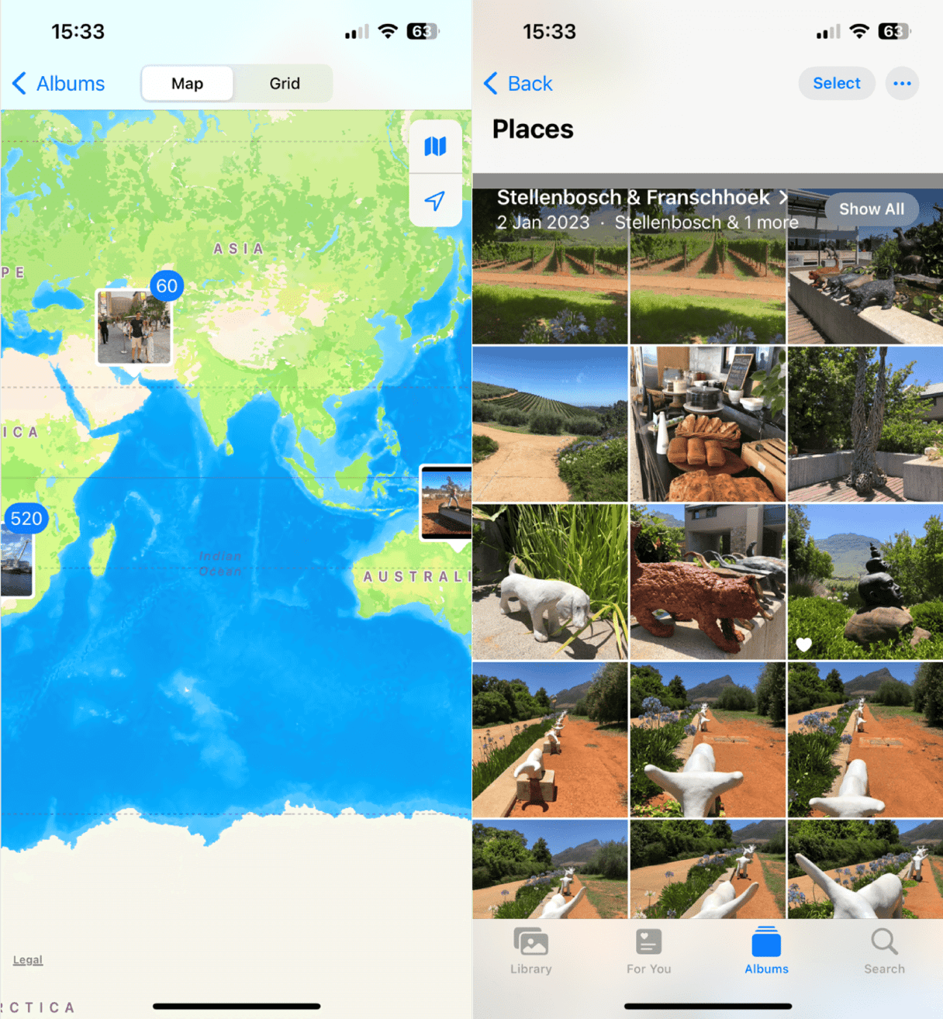Screen dimensions: 943x1019
Task: Tap the Search magnifier icon
Action: (x=884, y=942)
